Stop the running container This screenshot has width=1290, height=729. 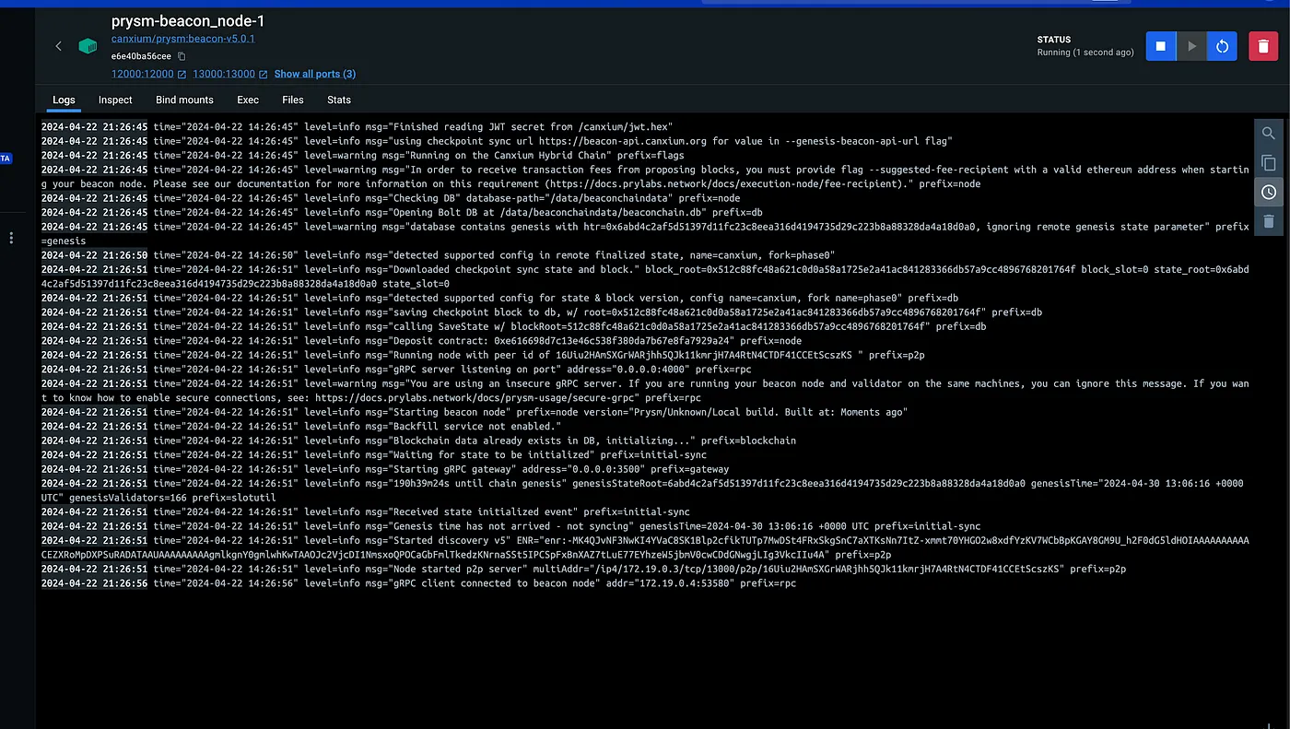tap(1161, 46)
